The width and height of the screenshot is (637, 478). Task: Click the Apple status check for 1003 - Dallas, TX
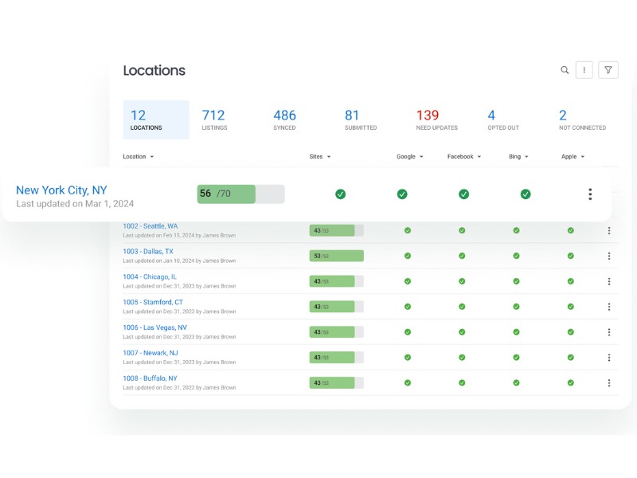(570, 256)
